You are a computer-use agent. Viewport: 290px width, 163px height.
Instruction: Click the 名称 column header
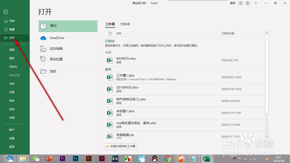coord(119,33)
